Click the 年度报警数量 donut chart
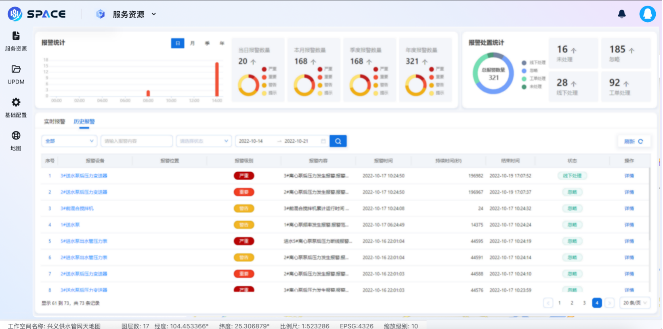This screenshot has width=663, height=329. (415, 85)
